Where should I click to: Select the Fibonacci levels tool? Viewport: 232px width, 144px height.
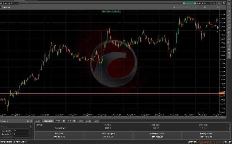(x=229, y=28)
